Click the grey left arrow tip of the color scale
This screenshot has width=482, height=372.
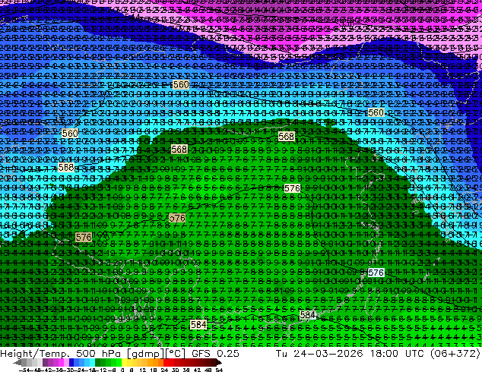[x=16, y=363]
